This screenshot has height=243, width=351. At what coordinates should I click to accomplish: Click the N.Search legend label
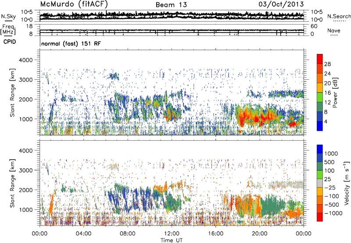point(339,16)
